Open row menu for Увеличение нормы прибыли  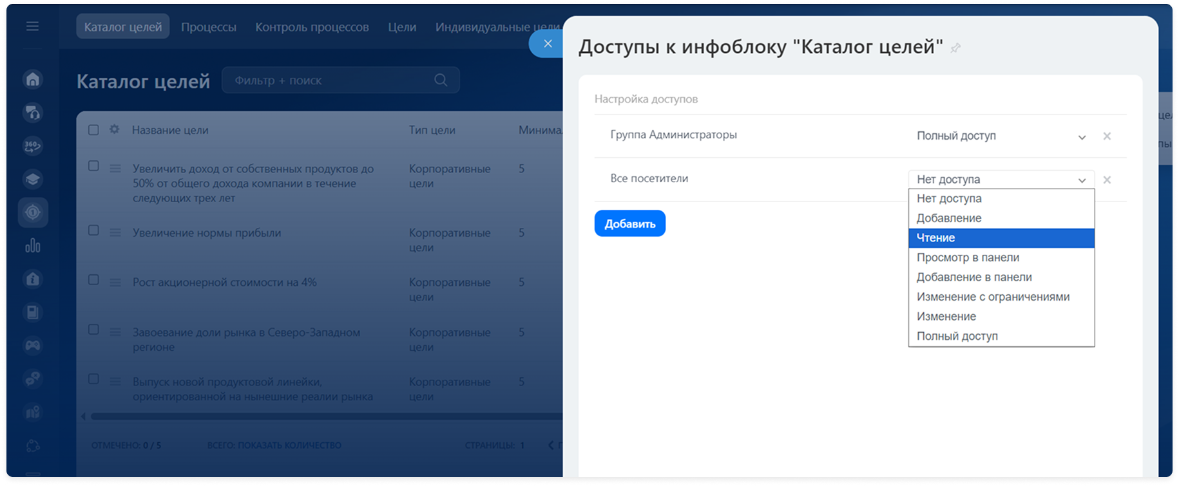click(x=115, y=233)
